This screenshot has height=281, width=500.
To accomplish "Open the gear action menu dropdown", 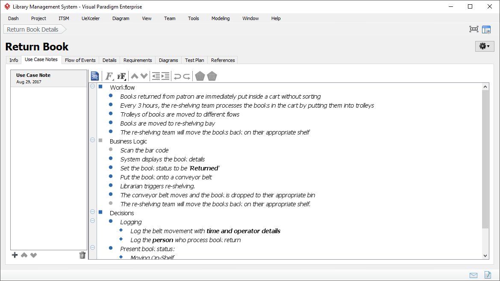I will (x=485, y=45).
